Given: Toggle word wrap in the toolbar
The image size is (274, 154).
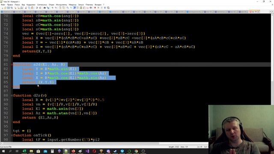Looking at the screenshot, I should tap(68, 8).
